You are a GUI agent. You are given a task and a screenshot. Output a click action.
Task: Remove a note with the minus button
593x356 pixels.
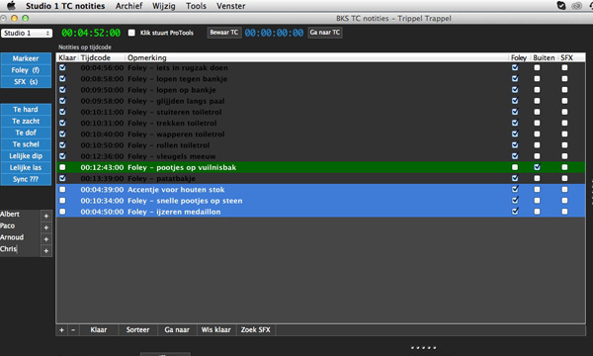(x=73, y=330)
